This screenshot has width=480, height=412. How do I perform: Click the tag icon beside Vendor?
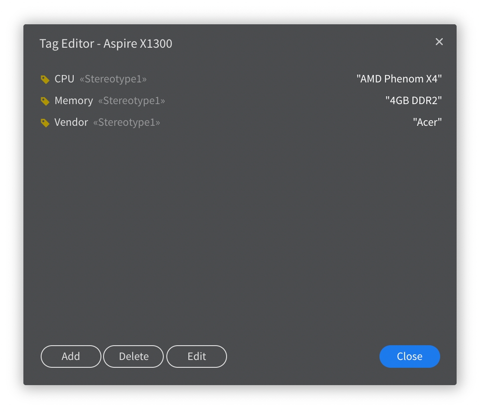point(45,123)
